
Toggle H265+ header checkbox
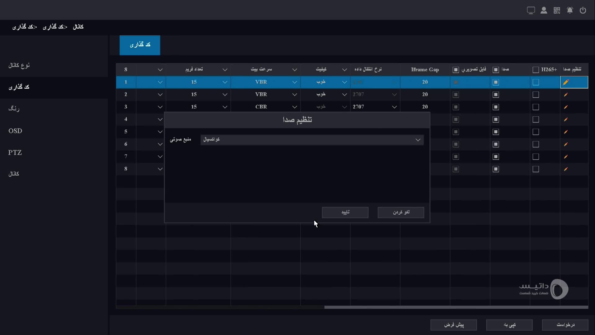pos(536,70)
